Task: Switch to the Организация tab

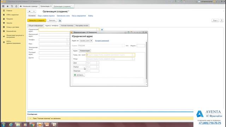Action: (x=45, y=6)
